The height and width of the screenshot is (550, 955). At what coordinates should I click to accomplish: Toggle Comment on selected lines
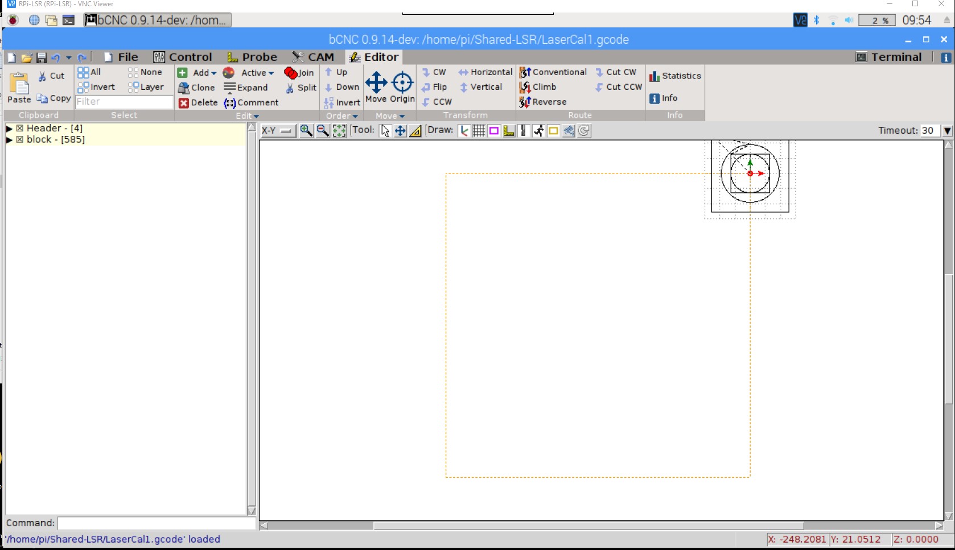(x=251, y=102)
